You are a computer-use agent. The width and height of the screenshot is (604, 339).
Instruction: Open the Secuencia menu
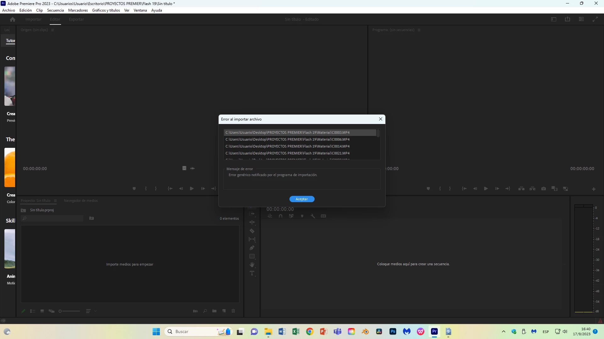[55, 10]
